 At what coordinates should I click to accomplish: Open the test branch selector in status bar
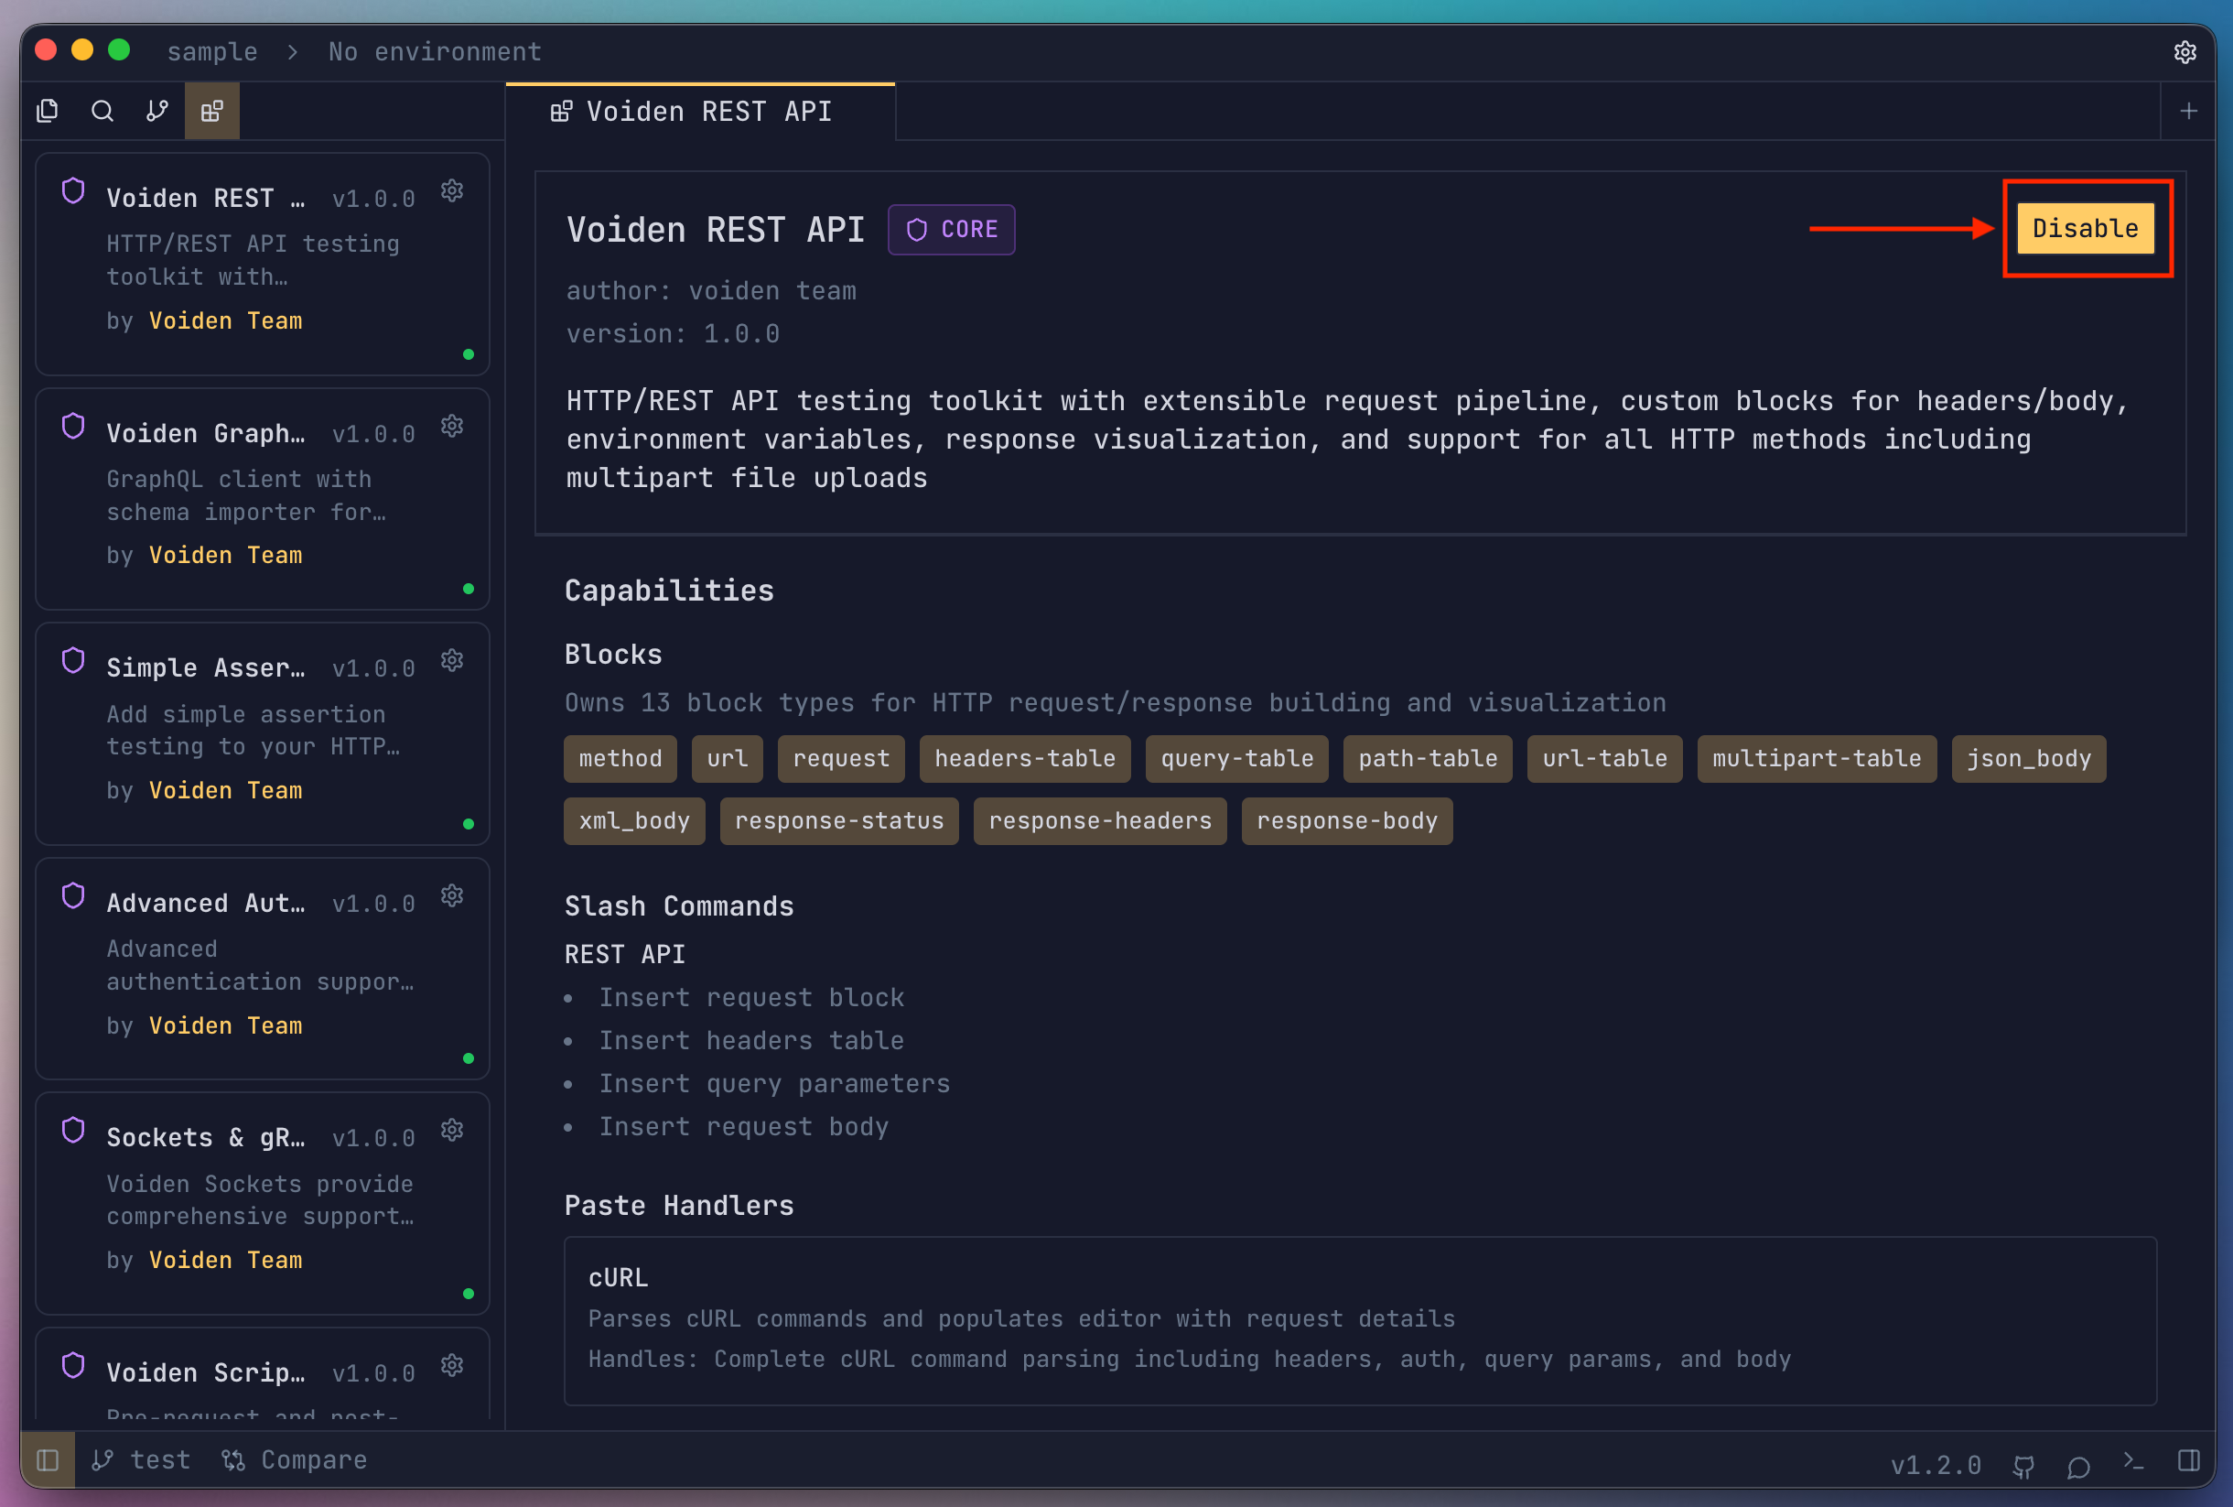[x=141, y=1459]
